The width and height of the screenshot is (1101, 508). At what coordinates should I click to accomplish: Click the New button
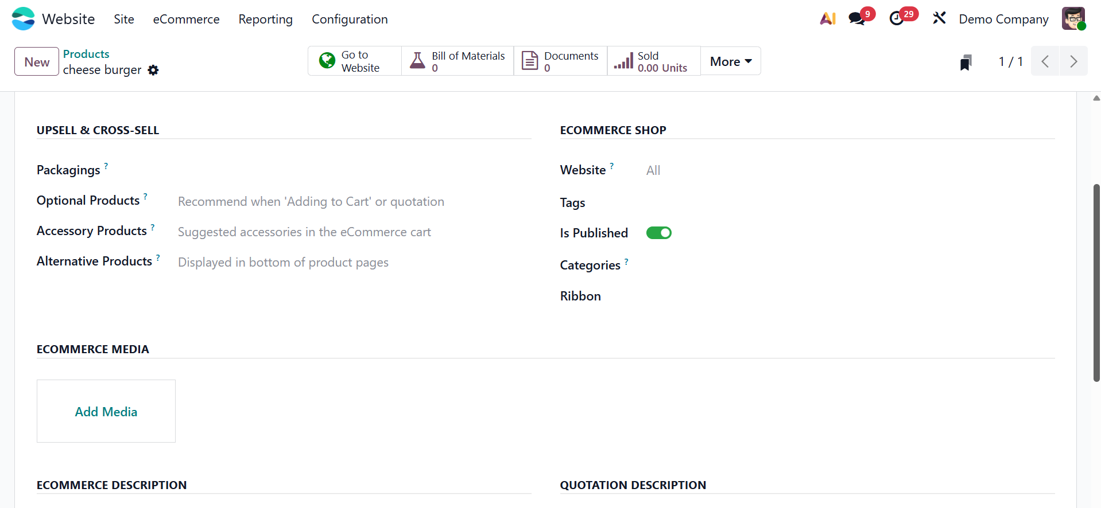point(37,62)
